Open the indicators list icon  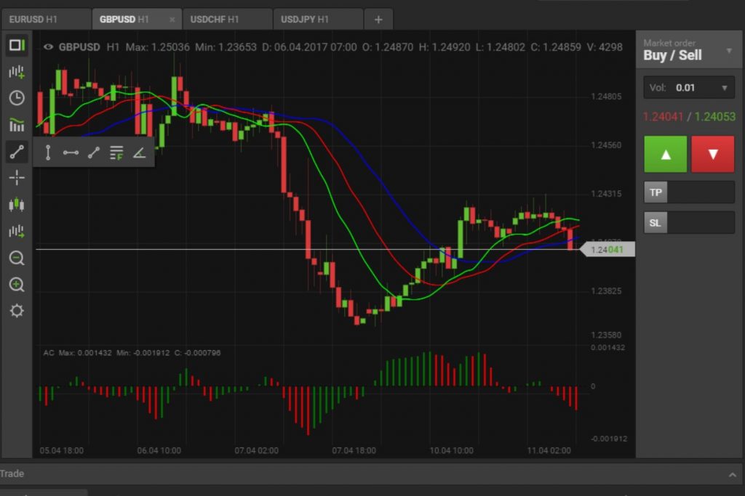click(17, 125)
